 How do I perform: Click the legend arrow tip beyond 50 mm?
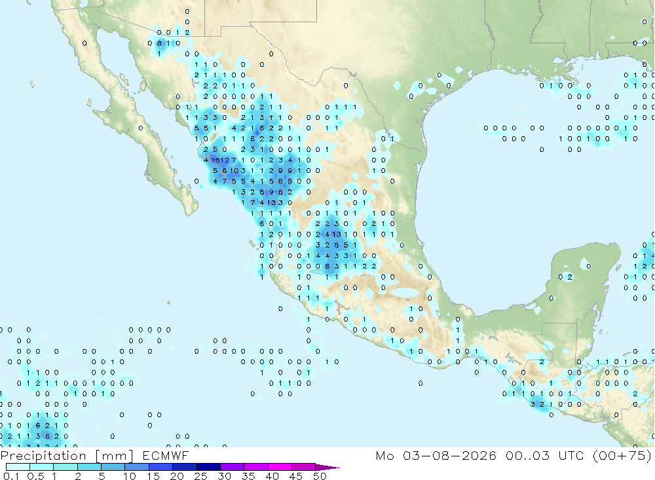click(x=328, y=468)
